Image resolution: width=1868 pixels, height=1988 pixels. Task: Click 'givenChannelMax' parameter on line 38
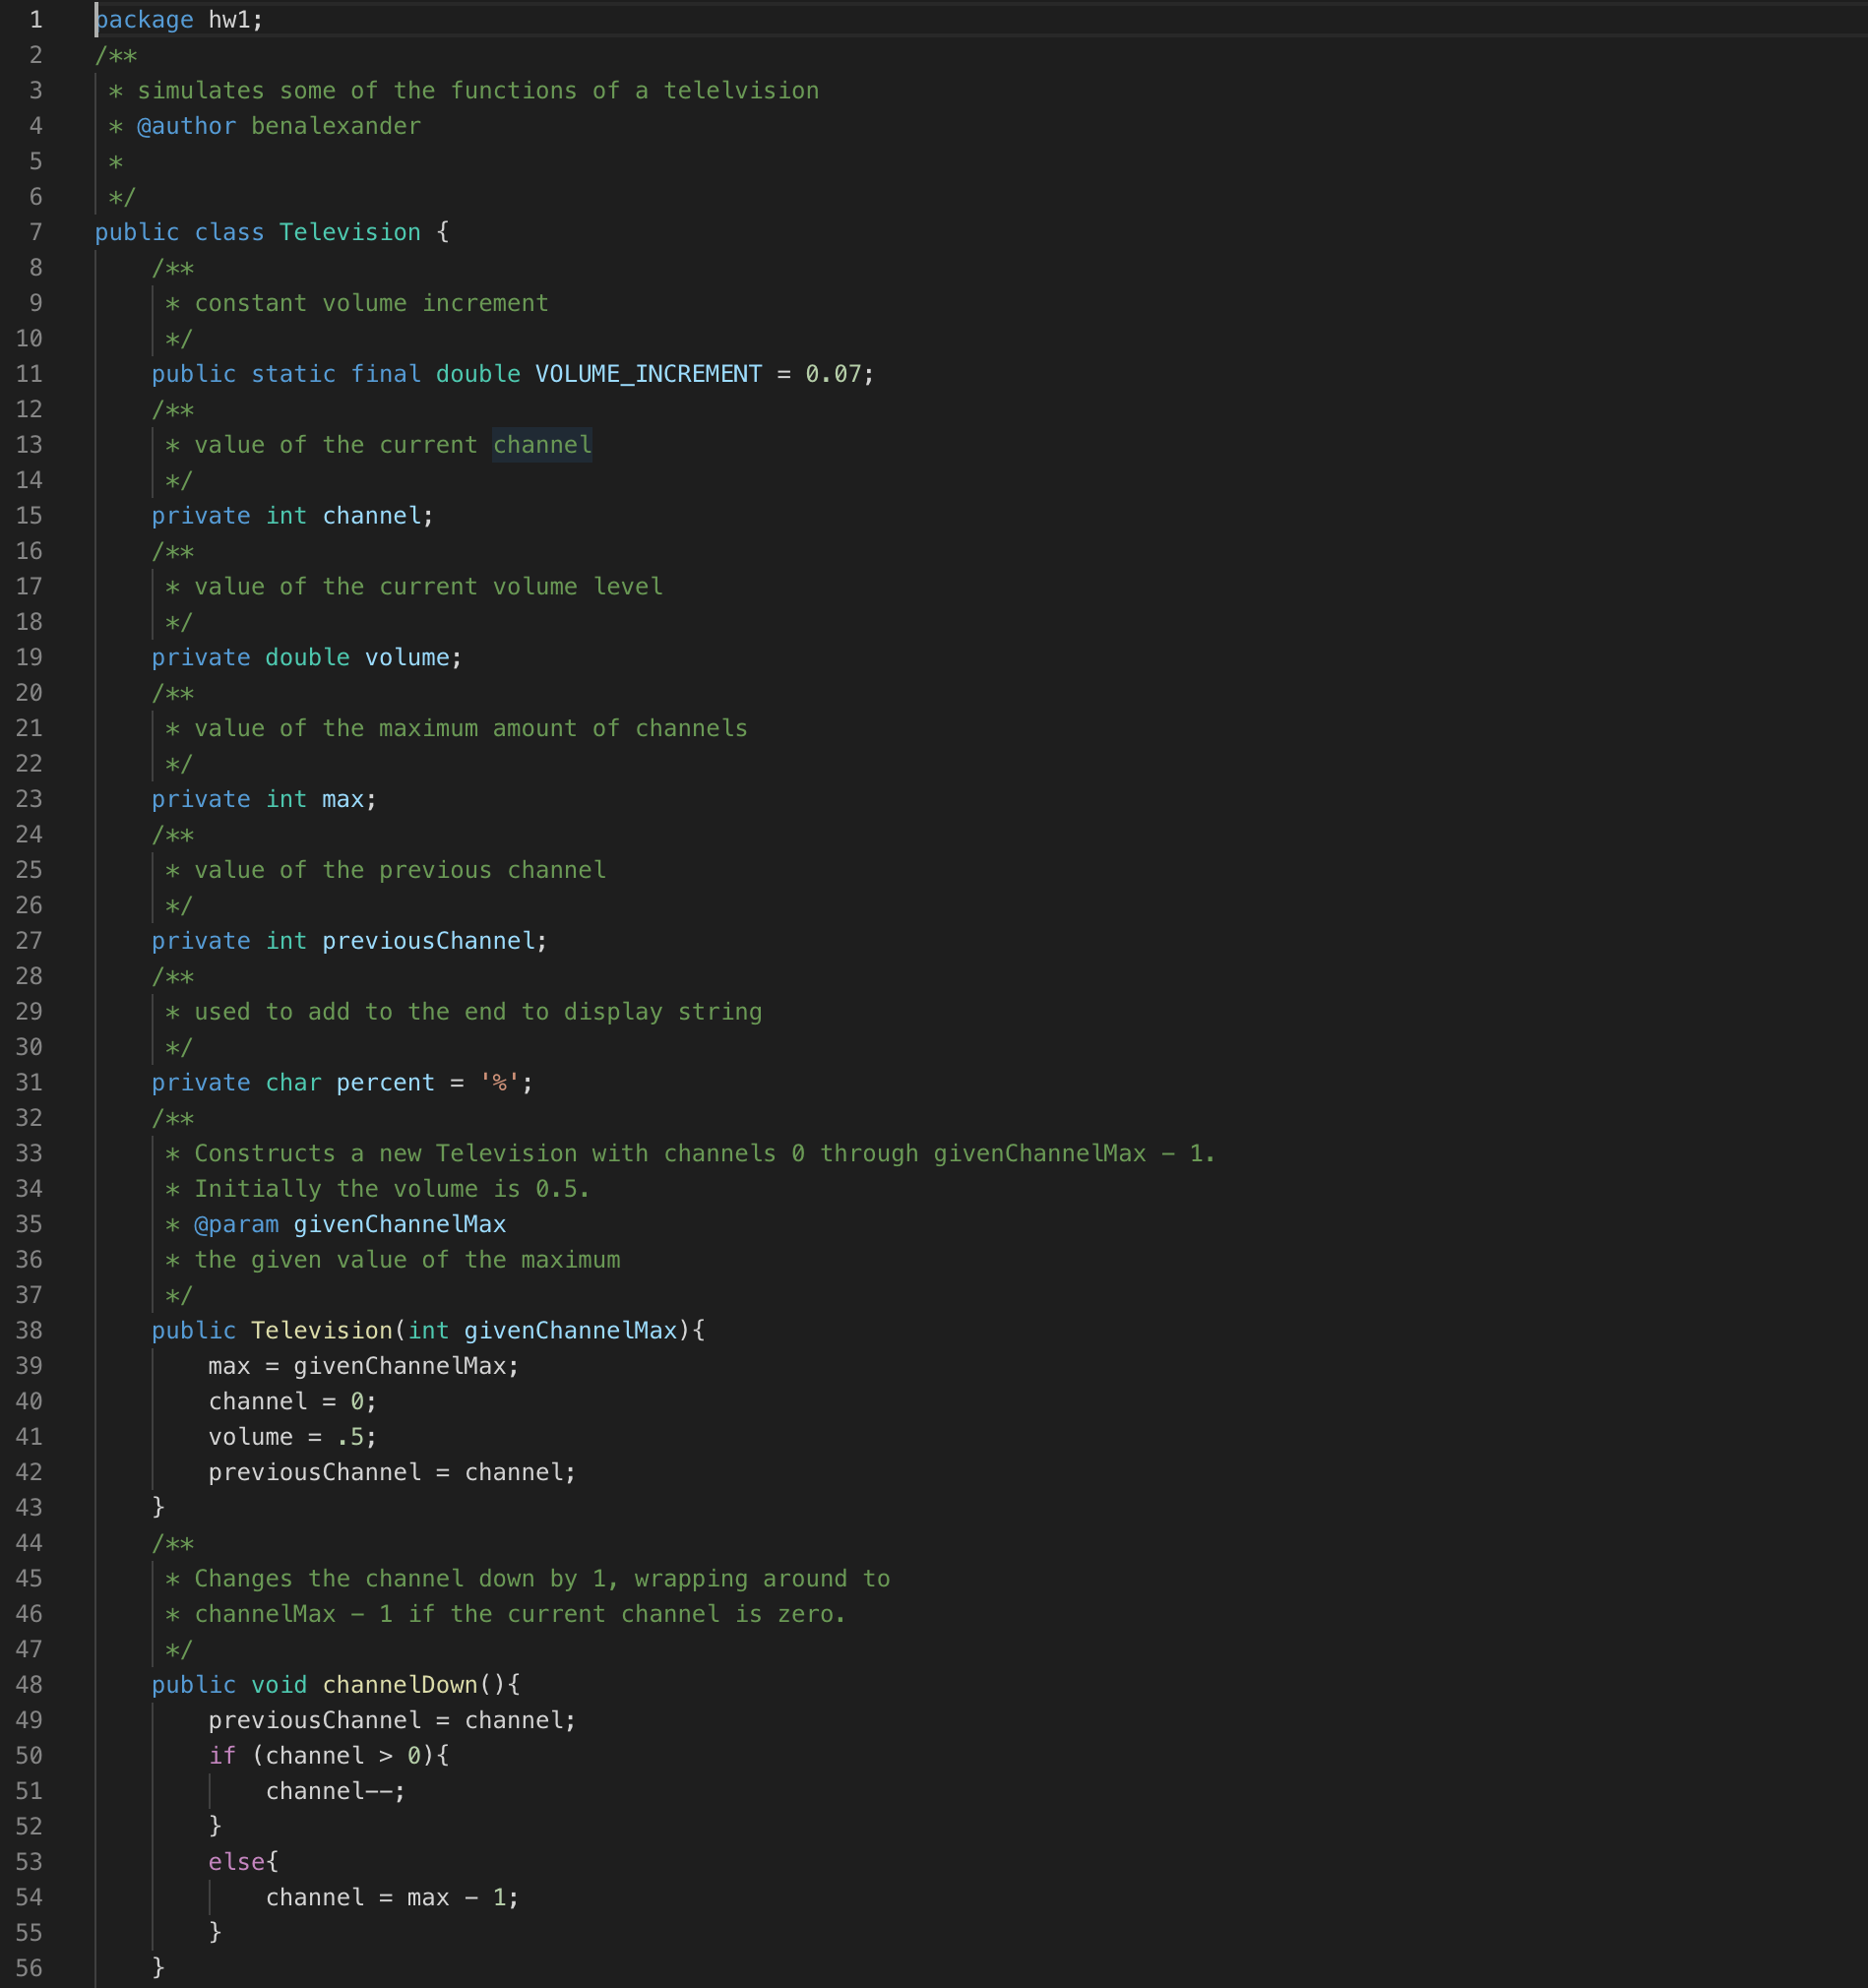(571, 1331)
